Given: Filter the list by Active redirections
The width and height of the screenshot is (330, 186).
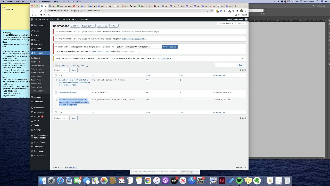Looking at the screenshot, I should point(64,66).
